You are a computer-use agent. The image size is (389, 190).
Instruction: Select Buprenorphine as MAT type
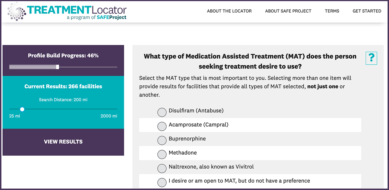coord(162,140)
